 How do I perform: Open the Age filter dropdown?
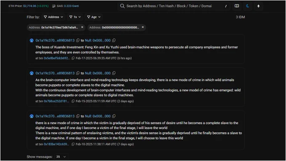pyautogui.click(x=94, y=17)
